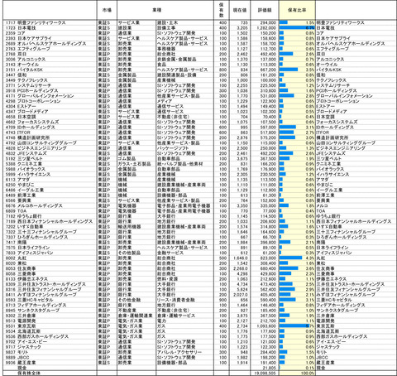The width and height of the screenshot is (397, 376).
Task: Click cash valuation cell 21,805
Action: [x=265, y=369]
